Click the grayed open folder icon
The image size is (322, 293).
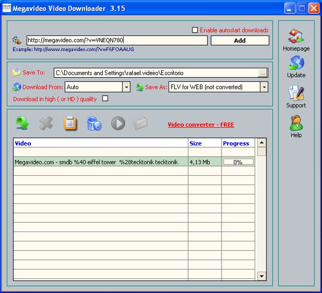140,123
